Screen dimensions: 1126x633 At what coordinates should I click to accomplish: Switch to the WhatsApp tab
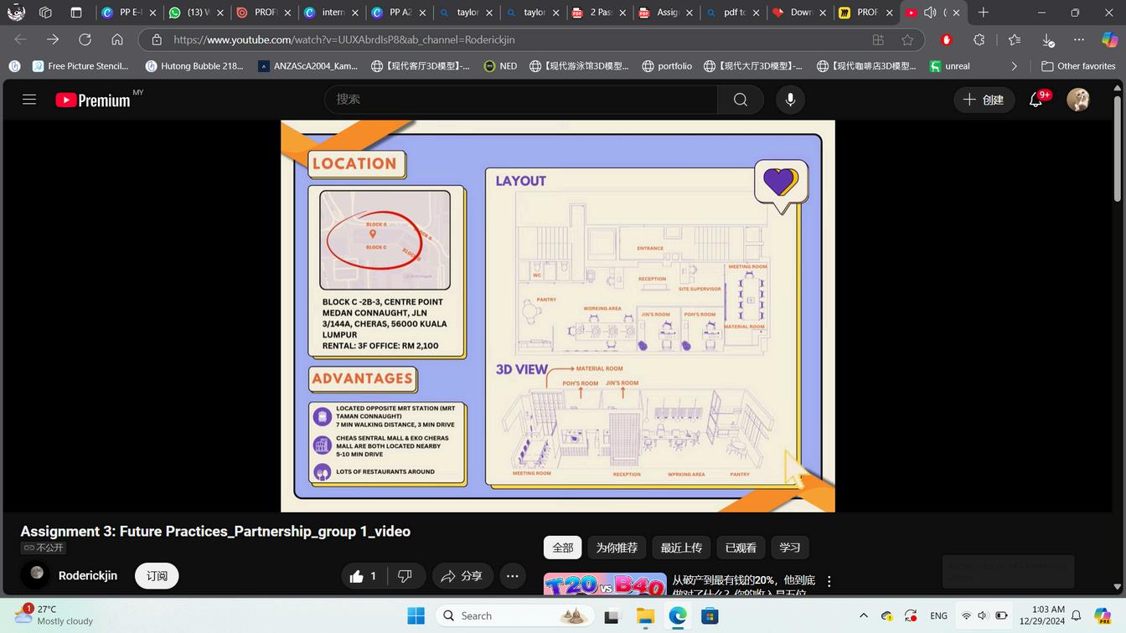click(x=195, y=13)
